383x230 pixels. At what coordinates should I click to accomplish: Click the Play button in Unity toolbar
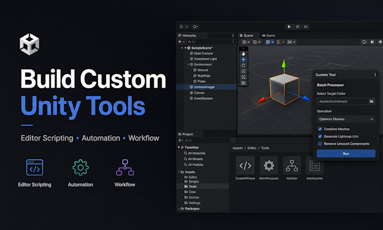click(x=289, y=26)
